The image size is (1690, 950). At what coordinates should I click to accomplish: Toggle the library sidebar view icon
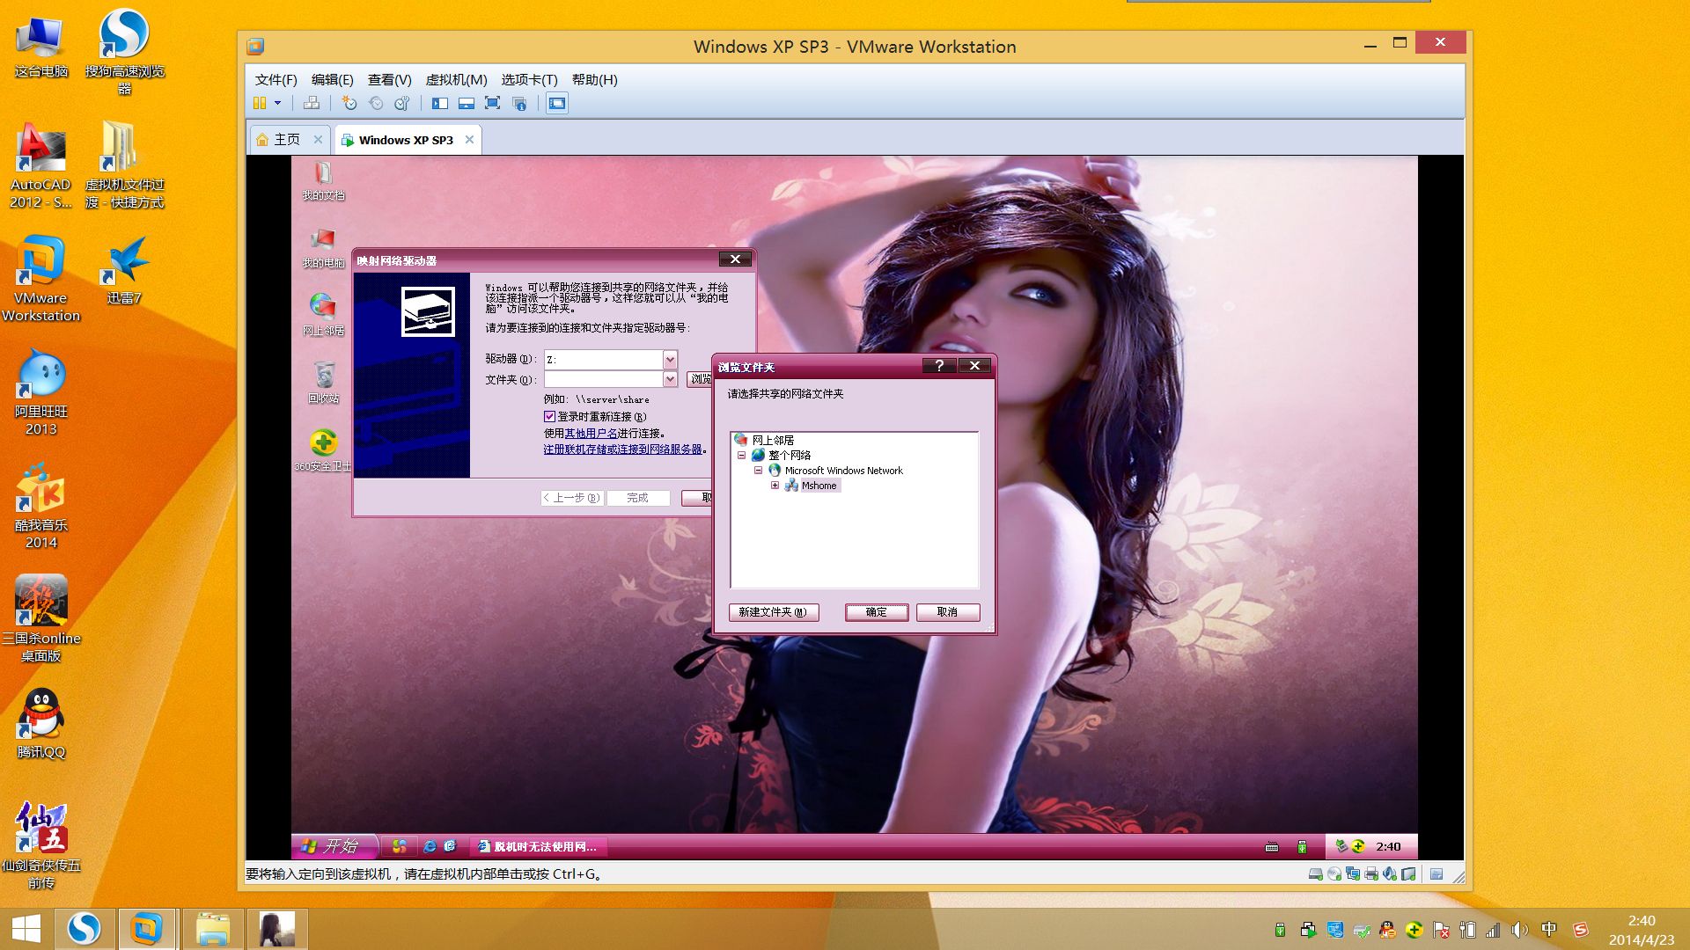point(440,104)
